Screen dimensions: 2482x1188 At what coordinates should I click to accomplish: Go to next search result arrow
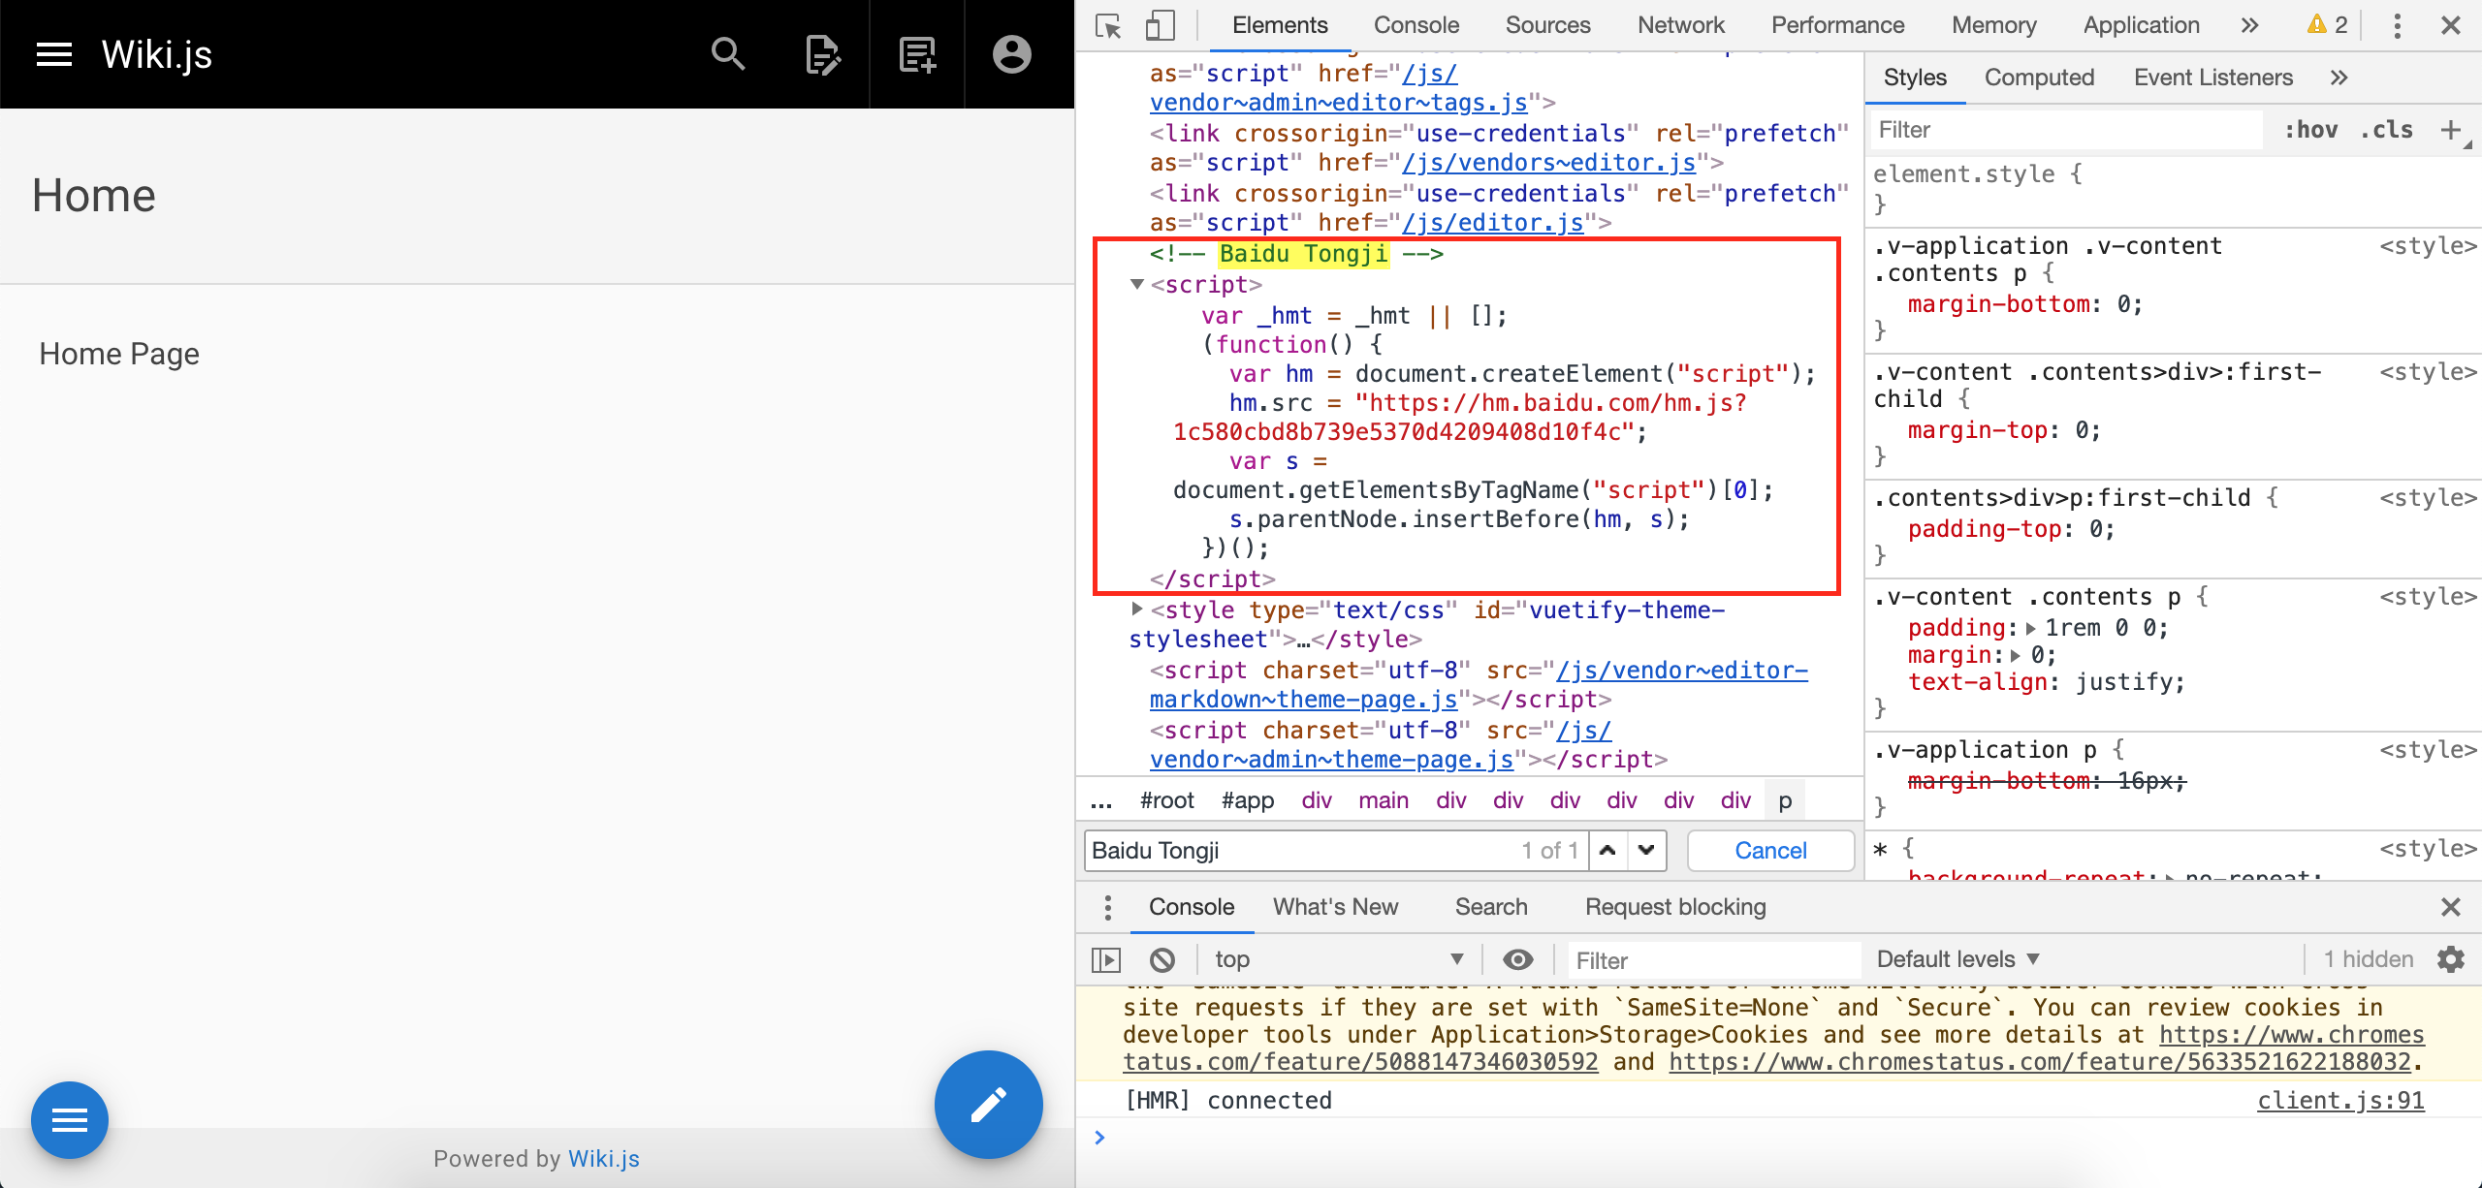(x=1646, y=851)
